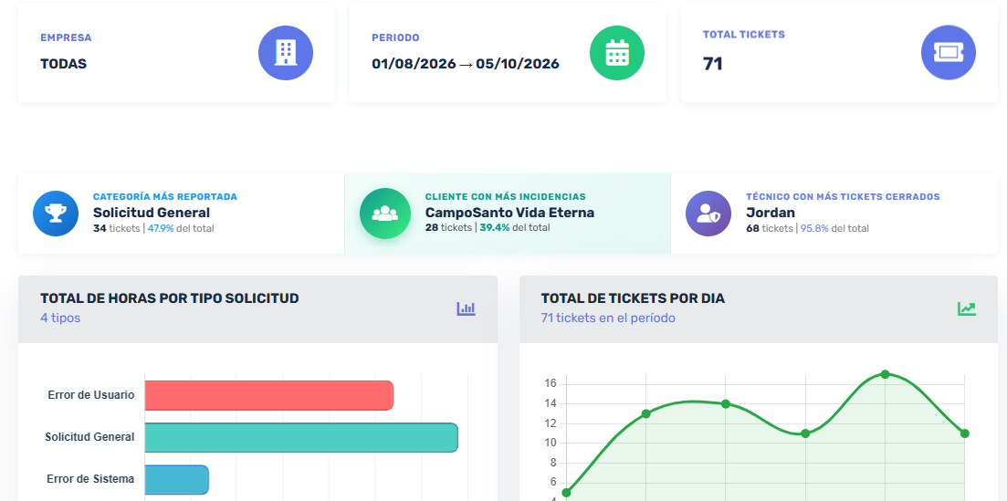This screenshot has width=1007, height=501.
Task: Click 'TÉCNICO CON MÁS TICKETS CERRADOS' heading
Action: (844, 196)
